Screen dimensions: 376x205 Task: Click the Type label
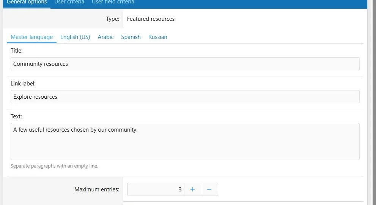113,19
